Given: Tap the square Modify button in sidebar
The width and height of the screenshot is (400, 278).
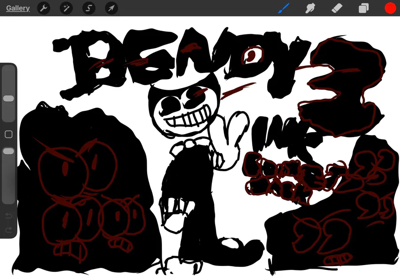Looking at the screenshot, I should pos(8,134).
